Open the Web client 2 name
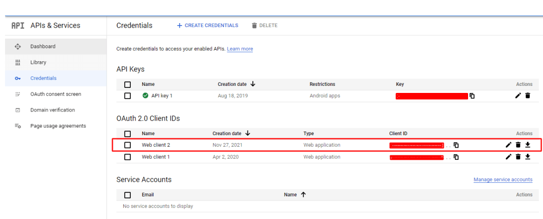 tap(156, 145)
